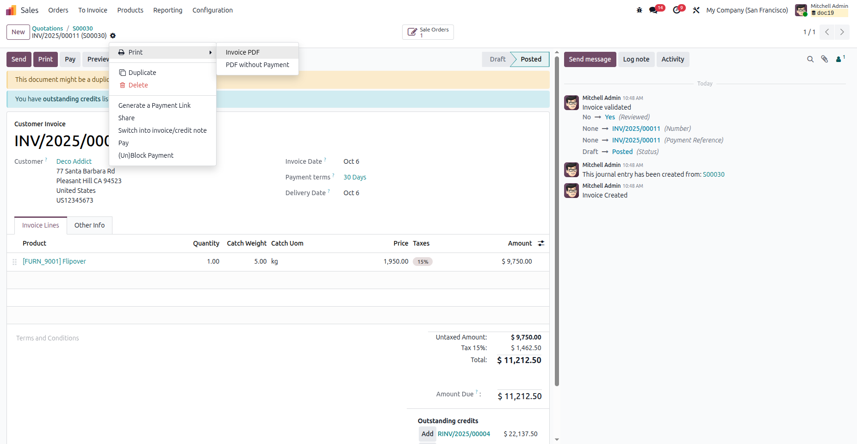This screenshot has height=444, width=857.
Task: Open [FURN_9001] Flipover product link
Action: click(54, 261)
